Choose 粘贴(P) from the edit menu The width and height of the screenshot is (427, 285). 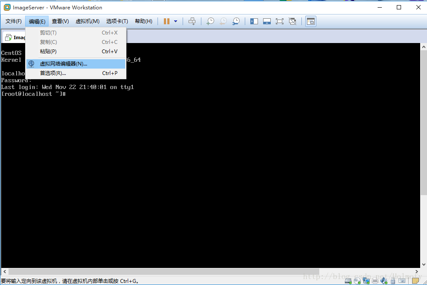[76, 52]
